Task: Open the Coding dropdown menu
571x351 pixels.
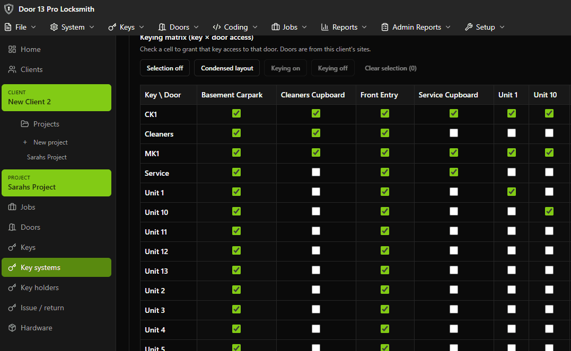Action: [x=235, y=27]
